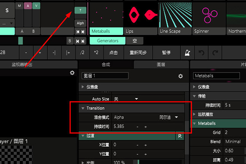Increase X位置 value with plus
The height and width of the screenshot is (164, 246).
click(146, 145)
